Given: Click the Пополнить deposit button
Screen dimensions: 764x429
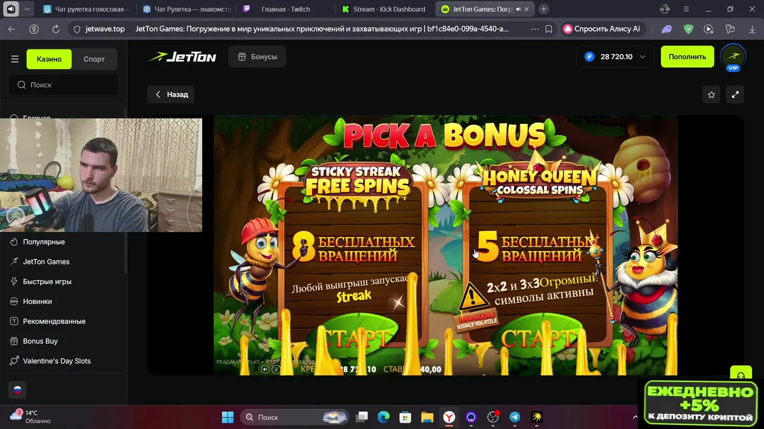Looking at the screenshot, I should (x=687, y=57).
